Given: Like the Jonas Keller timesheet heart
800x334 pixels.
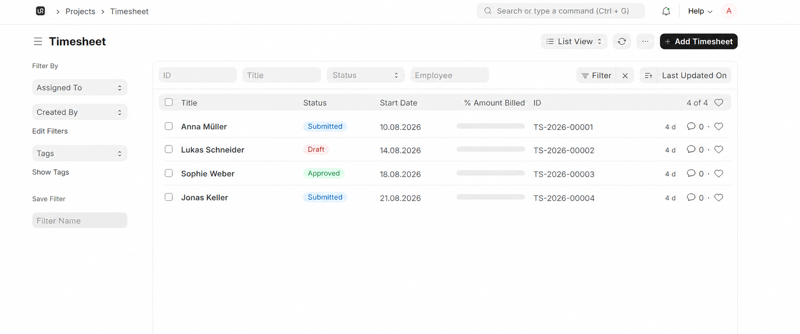Looking at the screenshot, I should 718,198.
